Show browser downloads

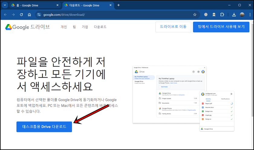coord(234,15)
